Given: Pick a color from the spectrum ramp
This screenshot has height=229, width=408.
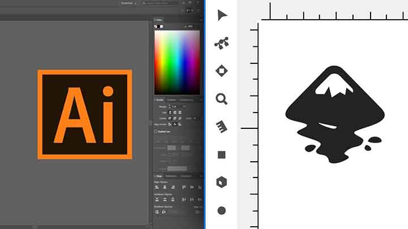Looking at the screenshot, I should [x=177, y=63].
